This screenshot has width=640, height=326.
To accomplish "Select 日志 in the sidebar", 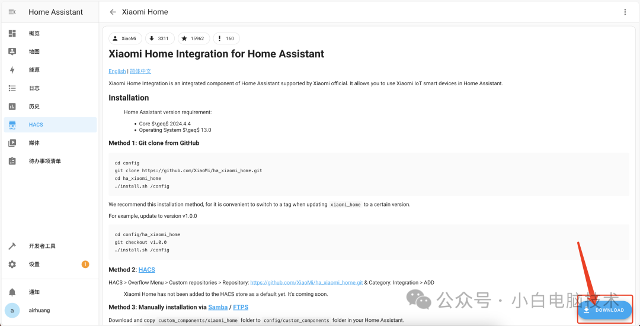I will click(x=50, y=88).
